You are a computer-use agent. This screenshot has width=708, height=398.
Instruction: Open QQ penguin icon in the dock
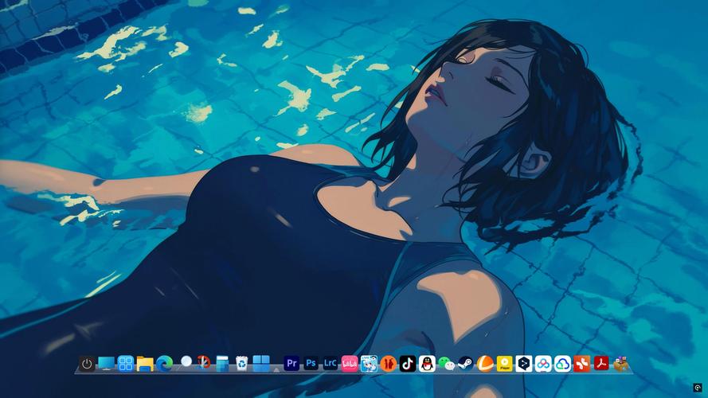[x=427, y=363]
